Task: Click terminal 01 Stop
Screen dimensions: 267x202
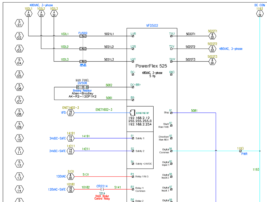Action: click(x=171, y=113)
